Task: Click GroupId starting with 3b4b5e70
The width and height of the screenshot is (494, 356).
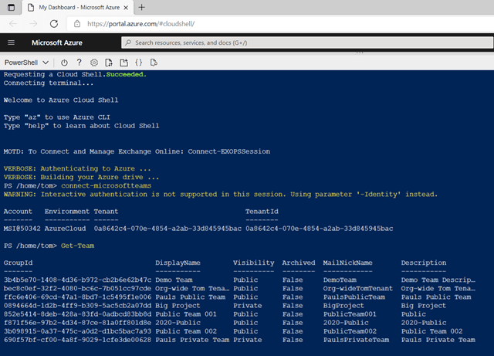Action: (x=77, y=280)
